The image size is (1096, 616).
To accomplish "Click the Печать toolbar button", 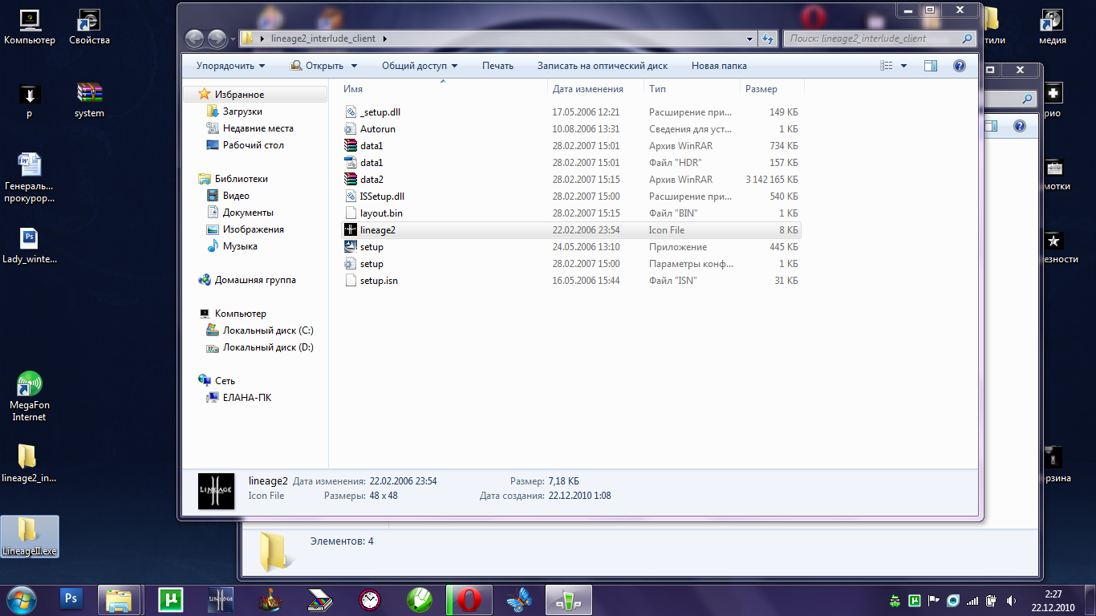I will pyautogui.click(x=497, y=66).
